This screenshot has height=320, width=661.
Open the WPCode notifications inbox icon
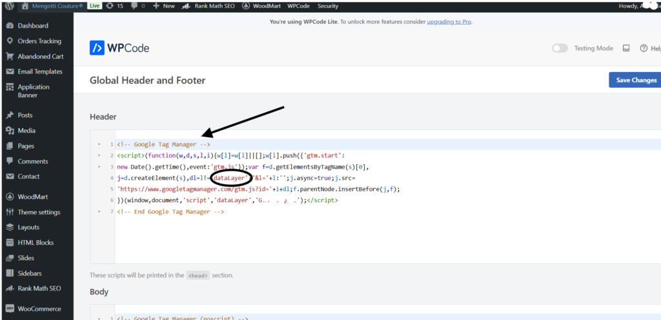click(x=626, y=48)
